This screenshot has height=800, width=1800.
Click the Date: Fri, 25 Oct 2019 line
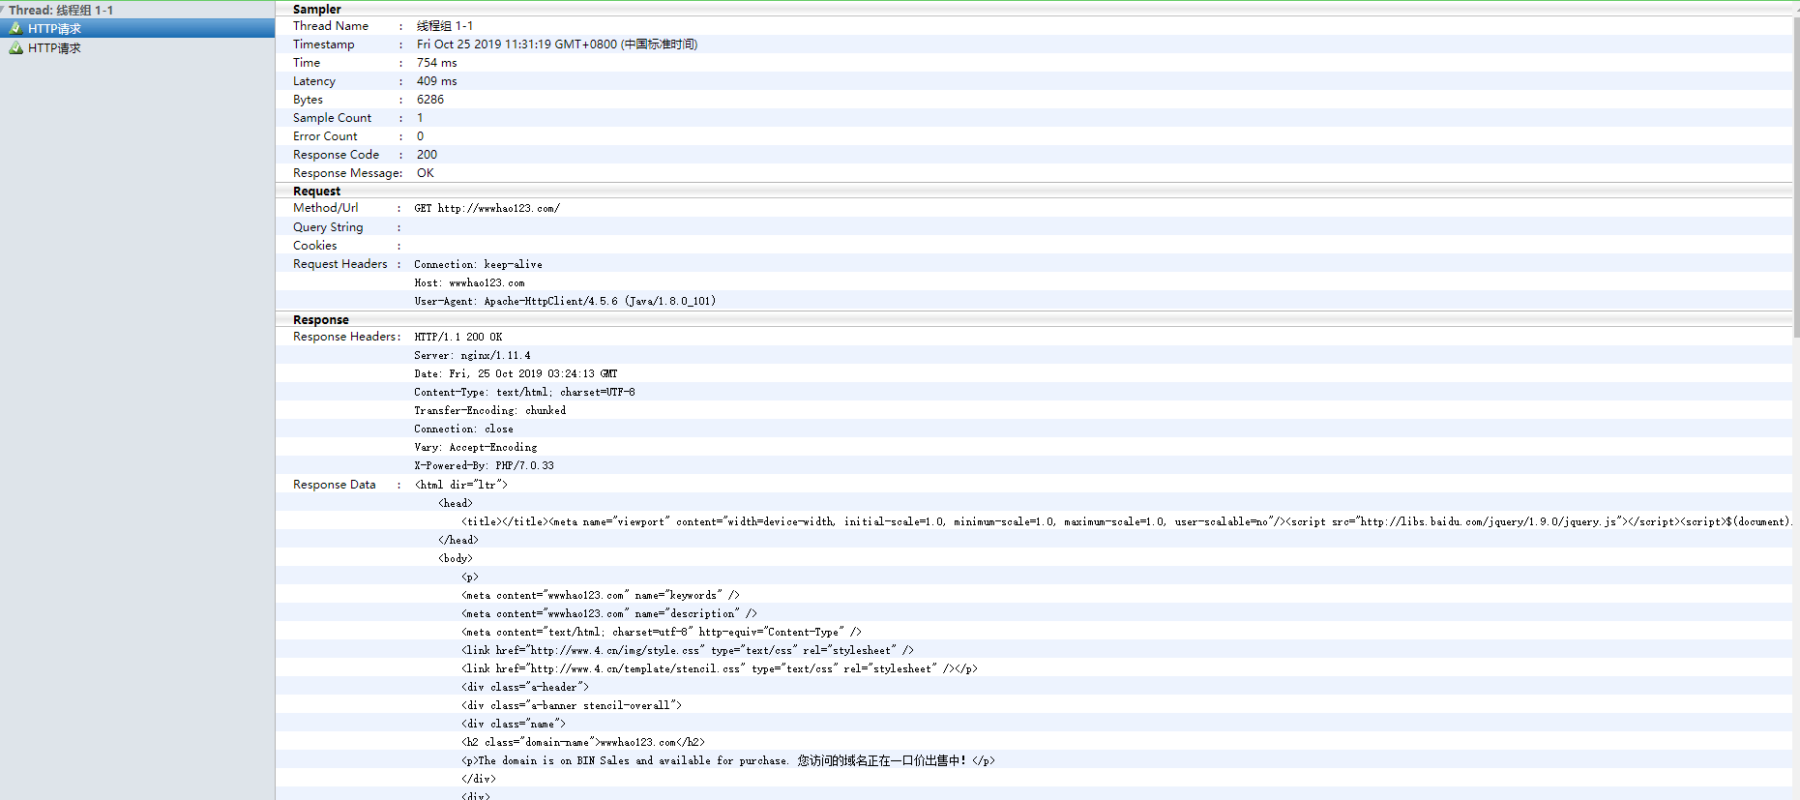click(x=516, y=373)
